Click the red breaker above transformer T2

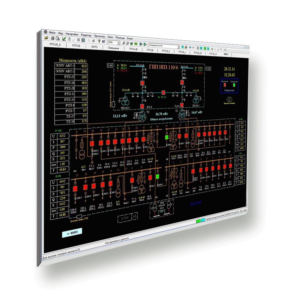[142, 107]
